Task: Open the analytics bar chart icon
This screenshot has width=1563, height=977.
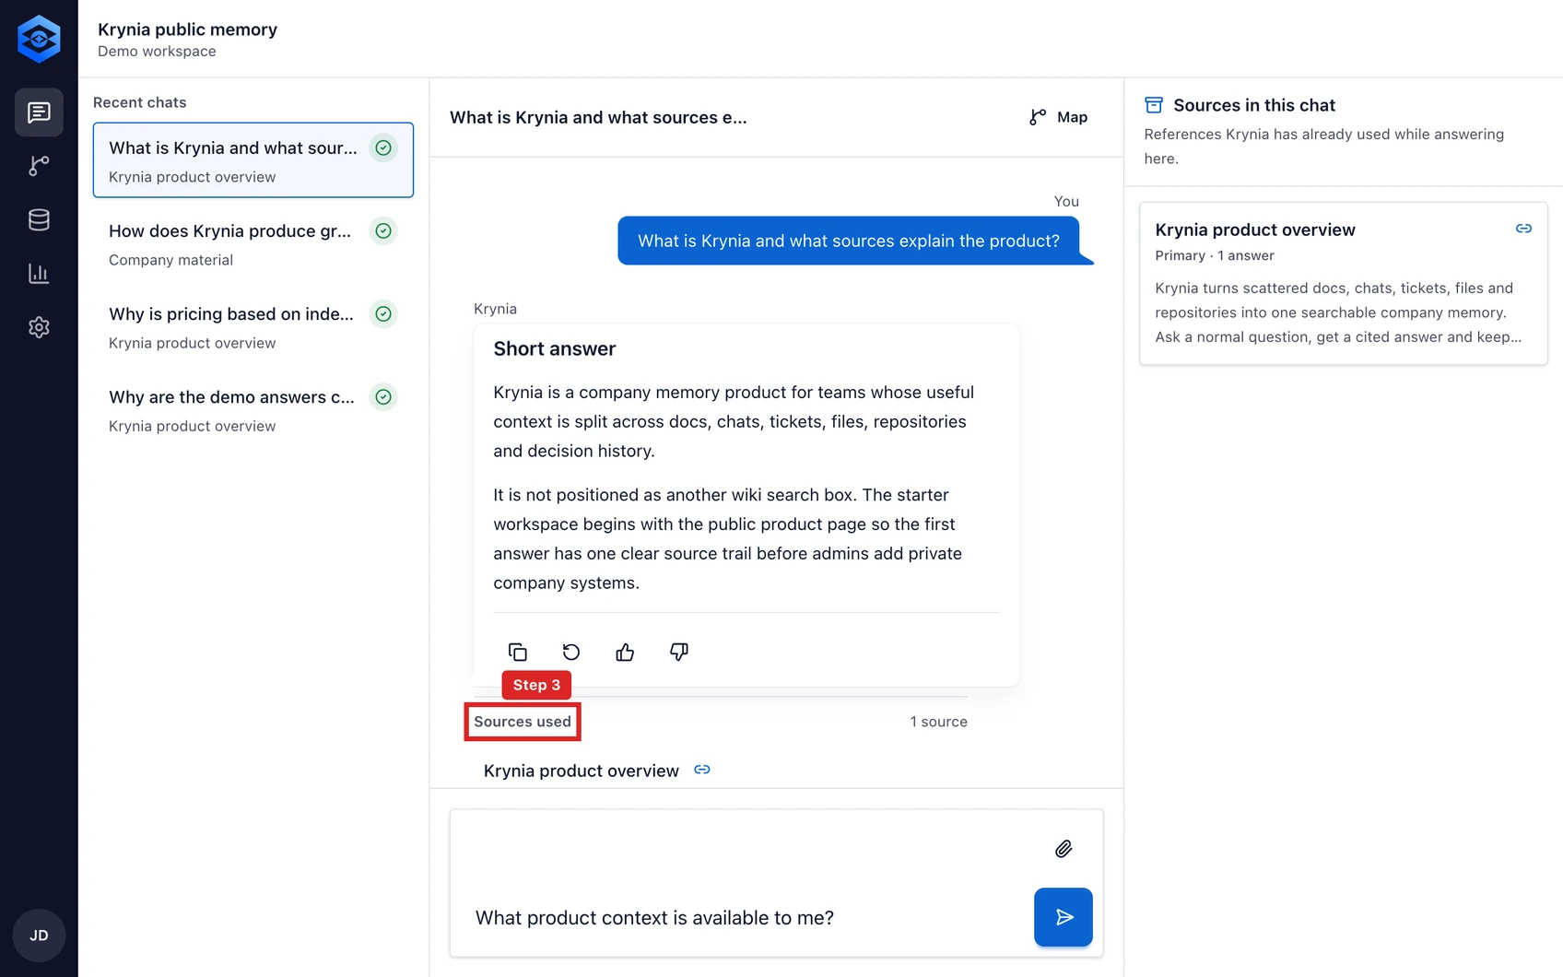Action: (39, 274)
